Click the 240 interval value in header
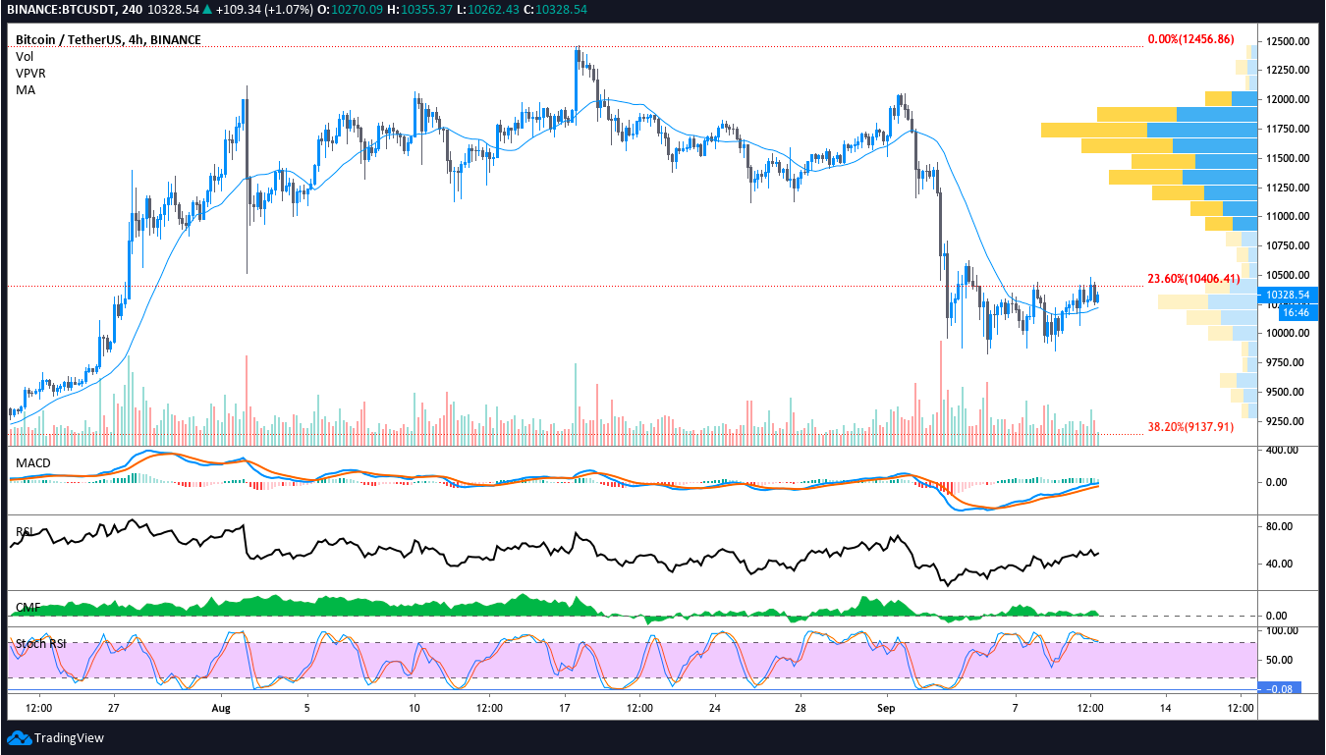The width and height of the screenshot is (1326, 755). coord(132,9)
